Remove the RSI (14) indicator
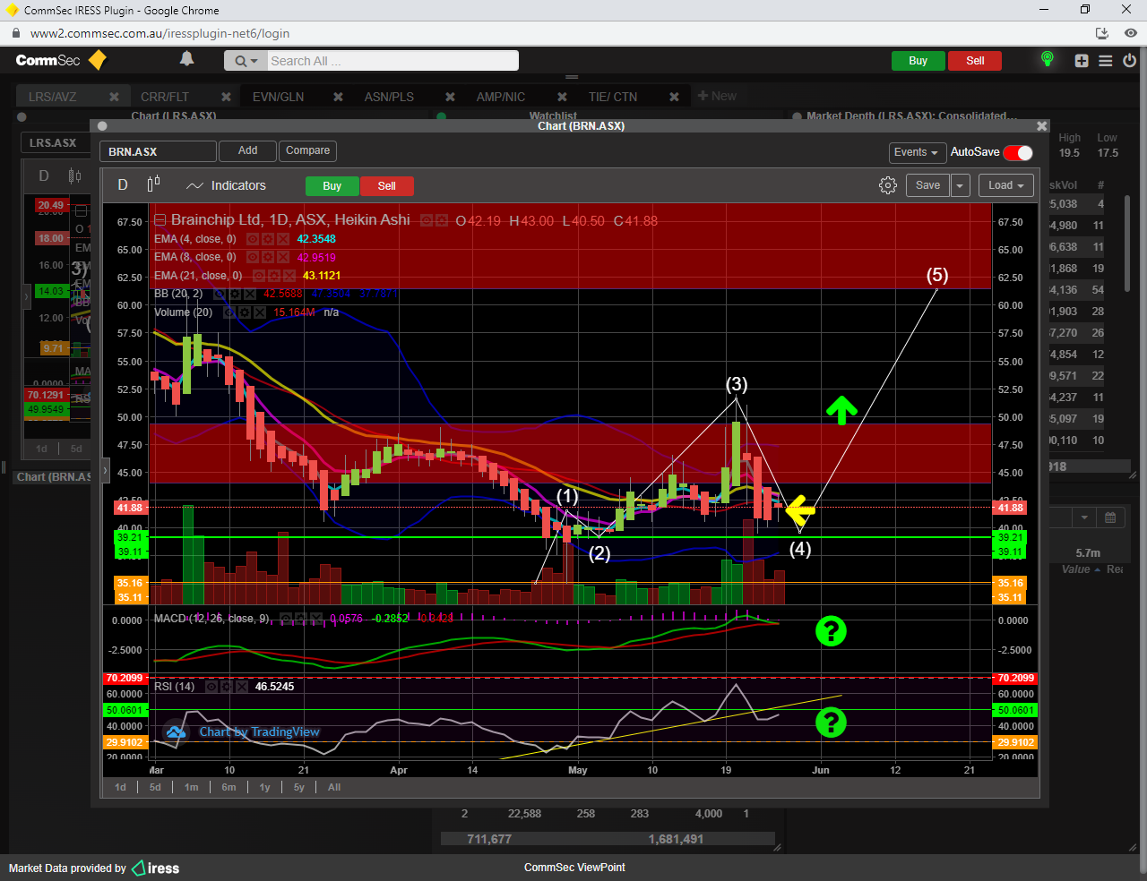Image resolution: width=1147 pixels, height=881 pixels. (242, 687)
